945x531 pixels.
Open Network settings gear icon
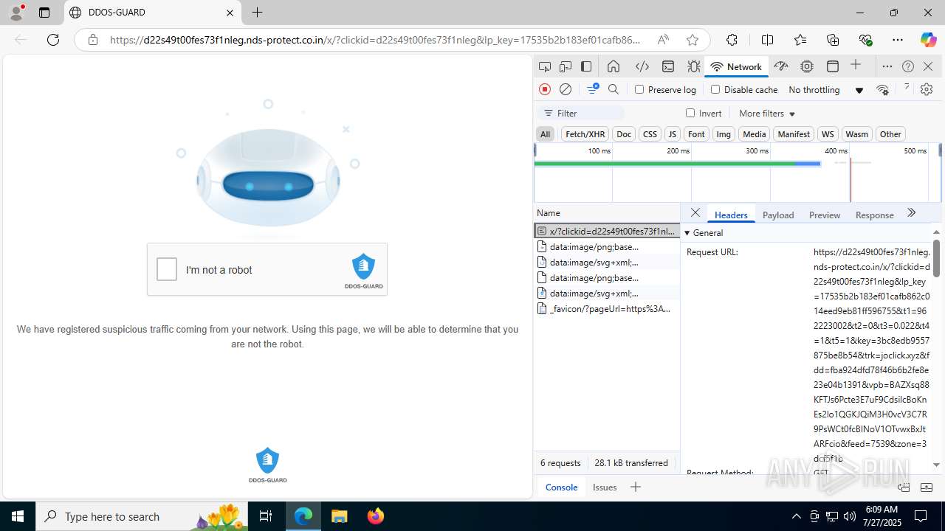tap(927, 89)
